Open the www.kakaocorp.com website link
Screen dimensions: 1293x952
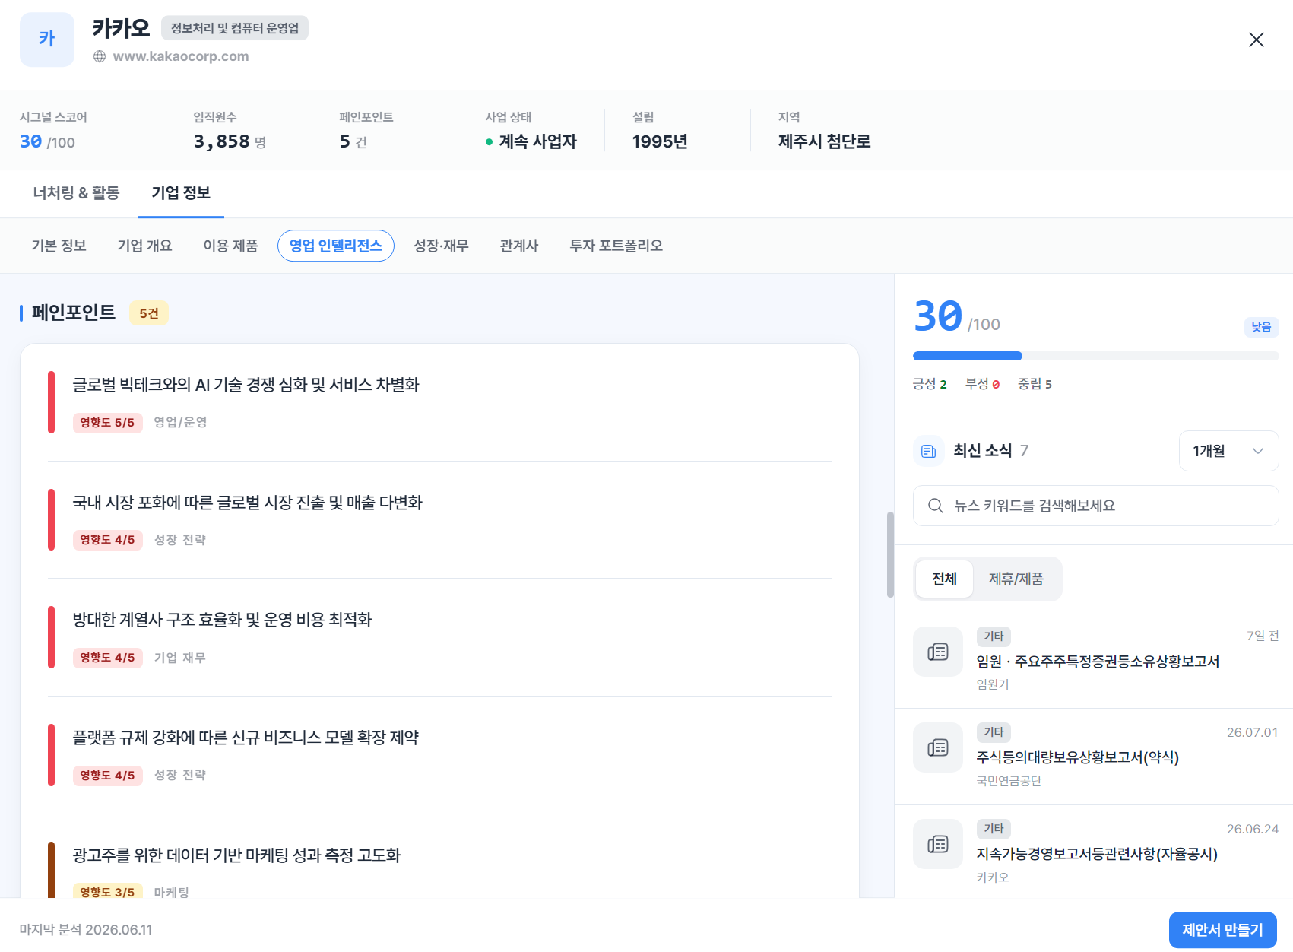pyautogui.click(x=181, y=56)
